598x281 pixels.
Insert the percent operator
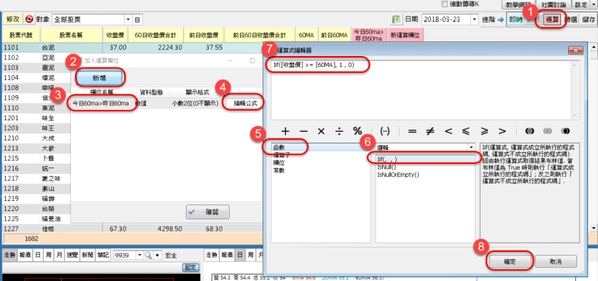357,131
